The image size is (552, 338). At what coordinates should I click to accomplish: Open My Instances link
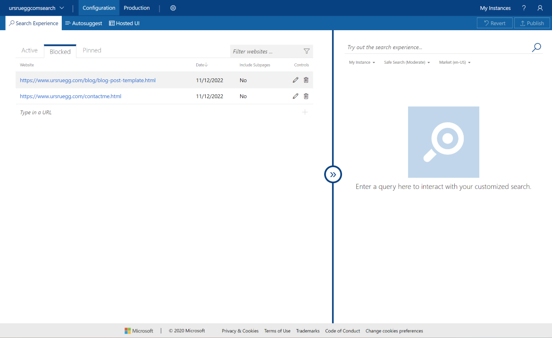pos(495,8)
